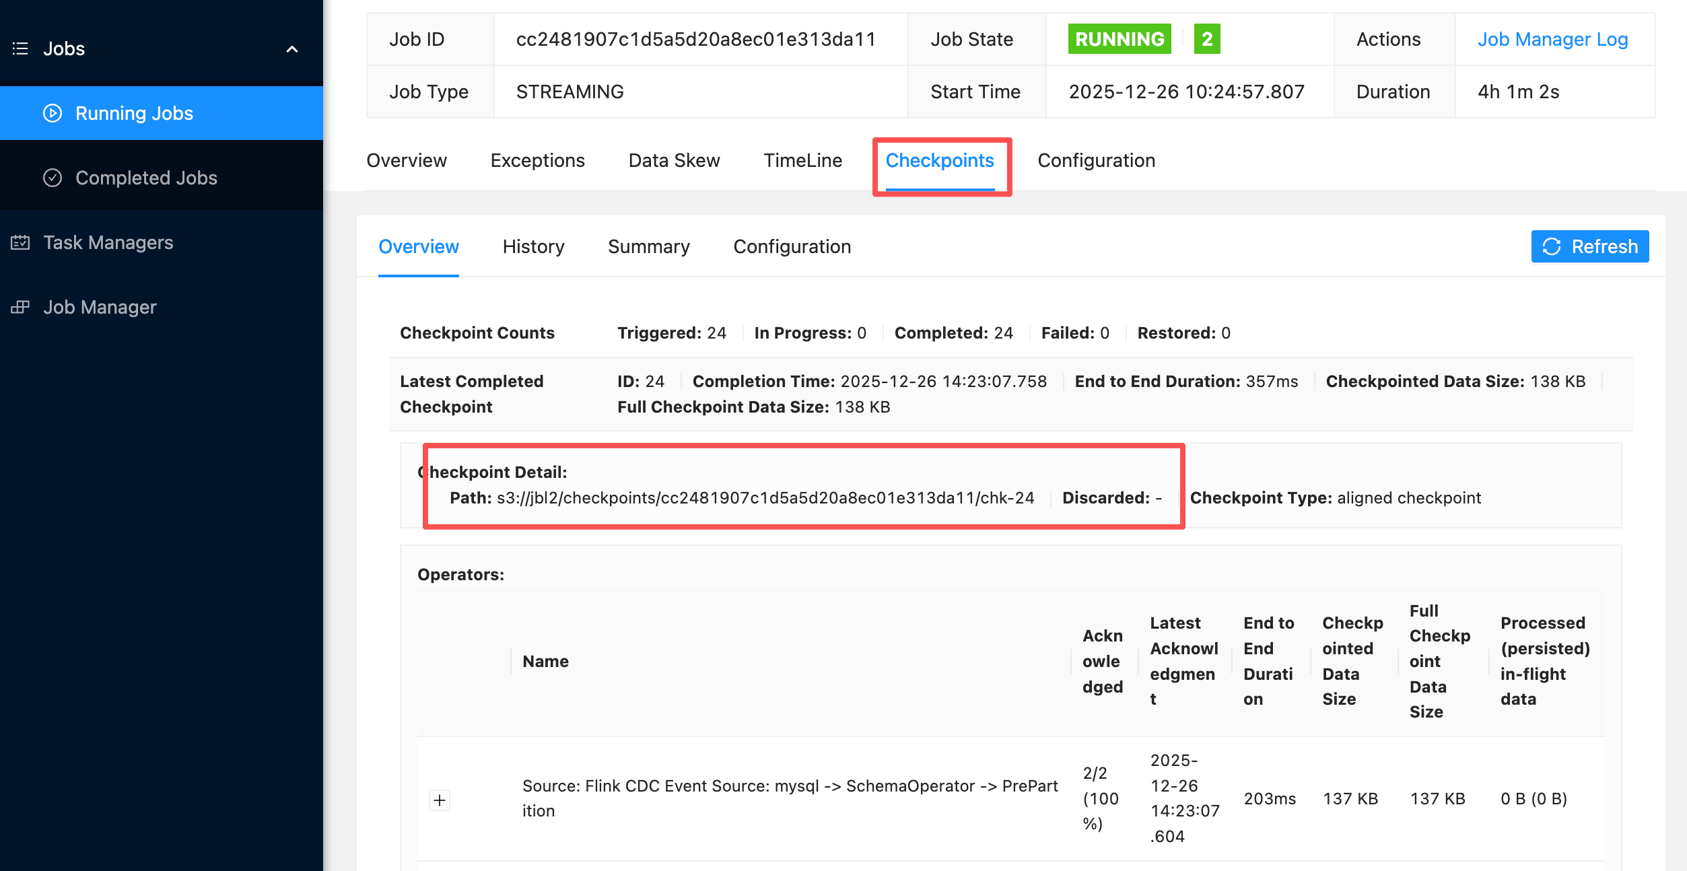Screen dimensions: 1687x871
Task: Click the Job Manager build icon
Action: [x=20, y=307]
